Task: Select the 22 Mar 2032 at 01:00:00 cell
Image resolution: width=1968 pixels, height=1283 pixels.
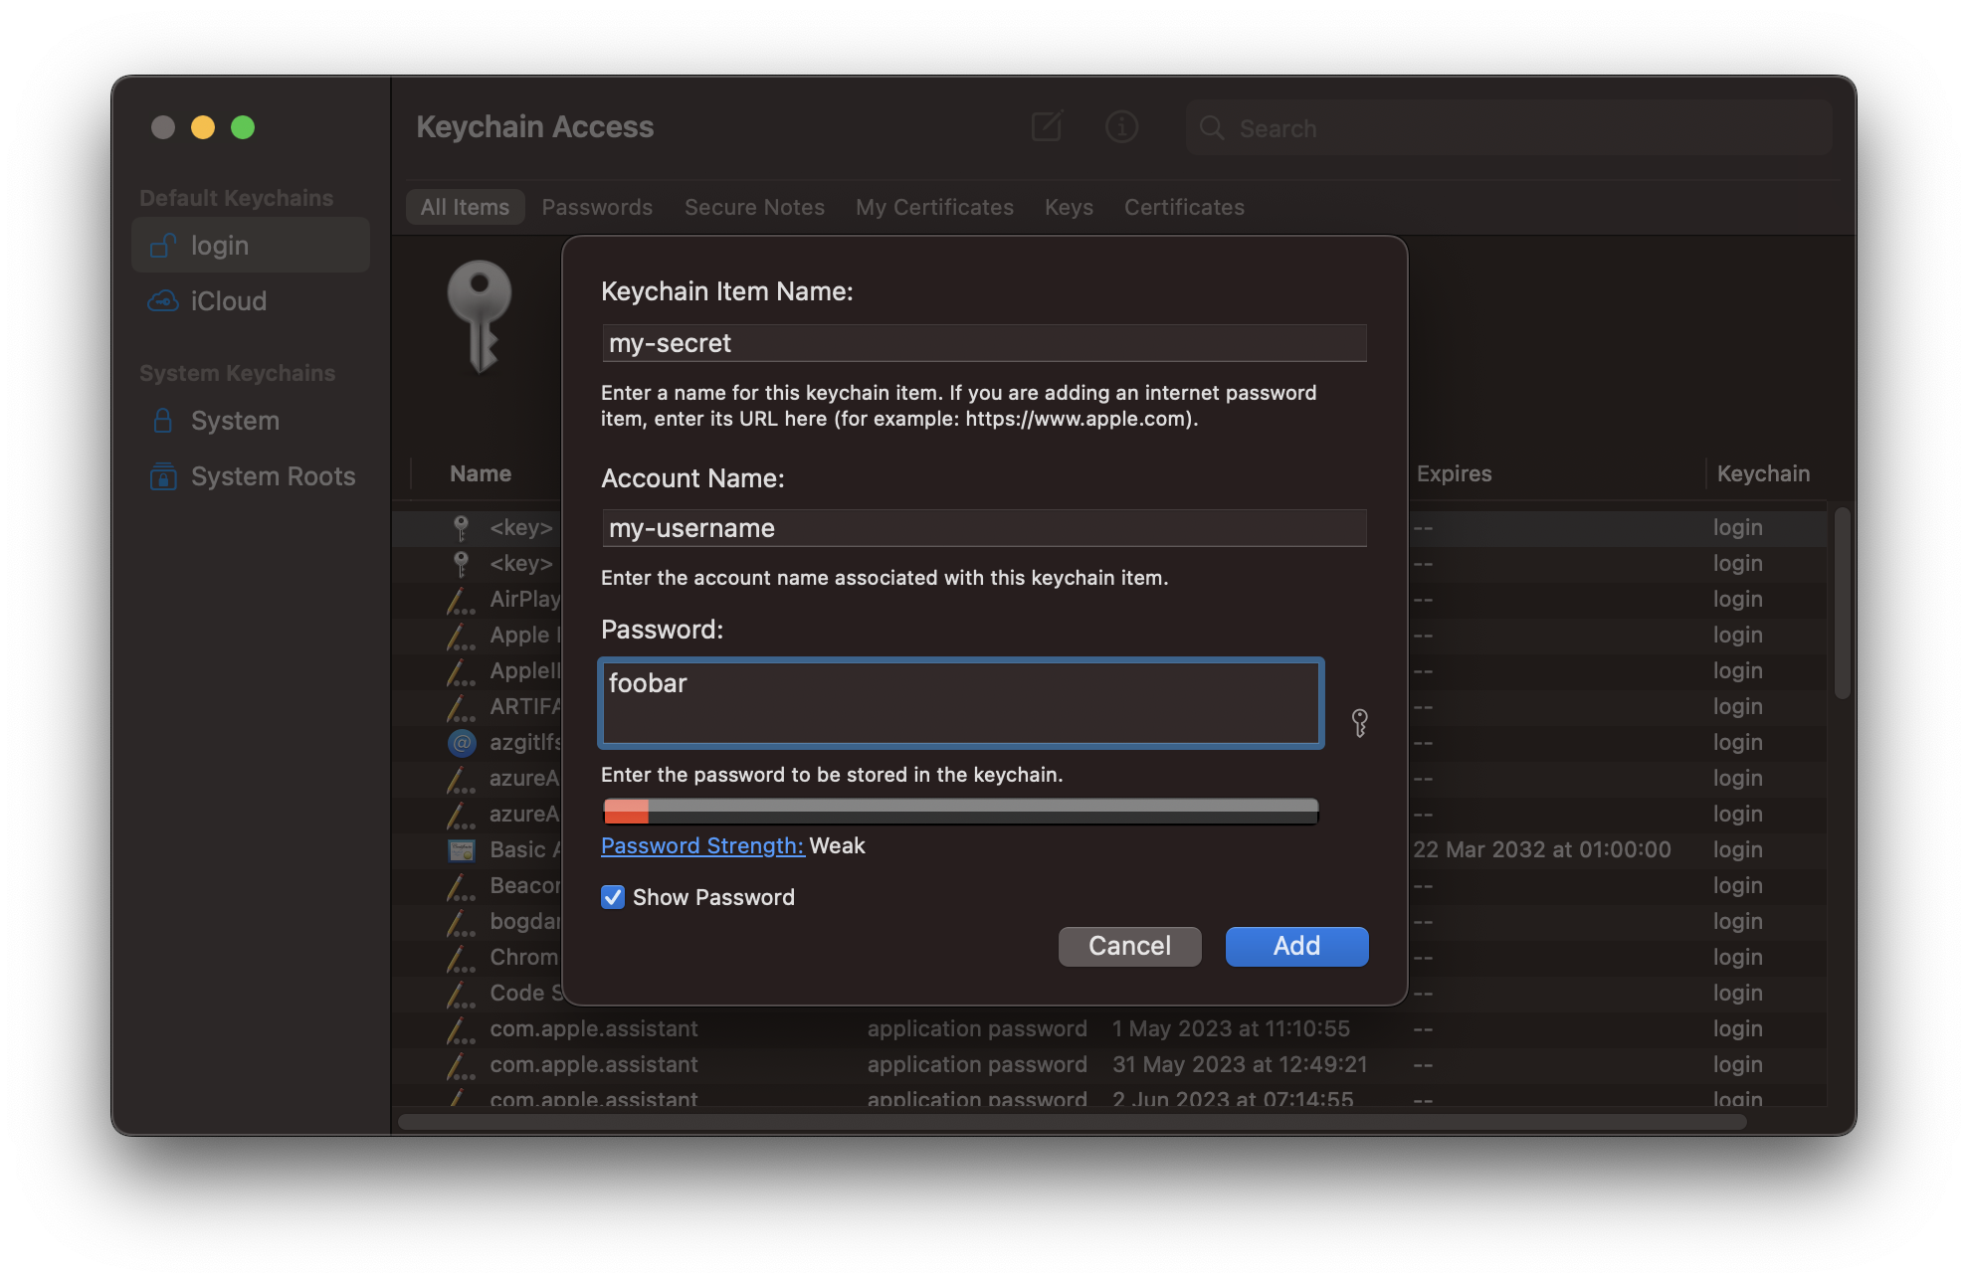Action: point(1541,849)
